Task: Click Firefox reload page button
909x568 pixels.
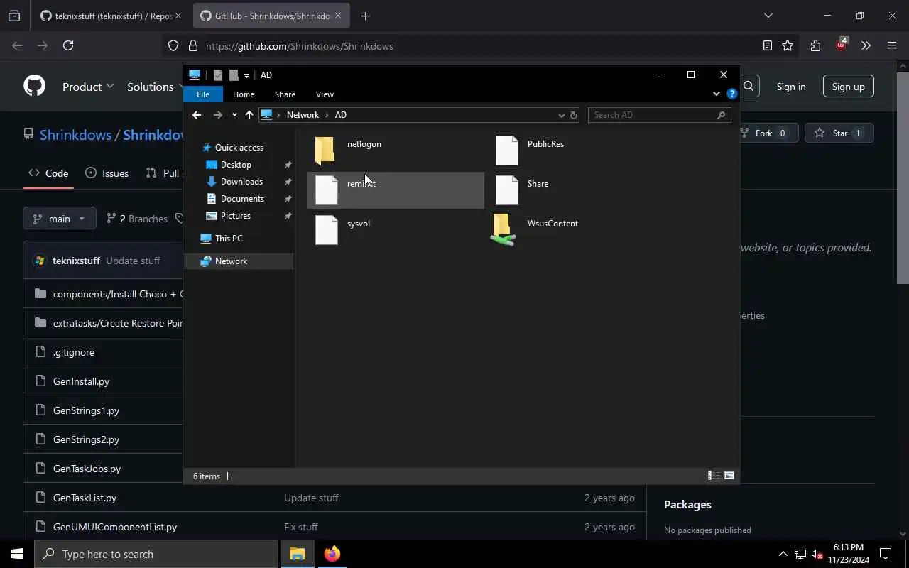Action: pos(68,45)
